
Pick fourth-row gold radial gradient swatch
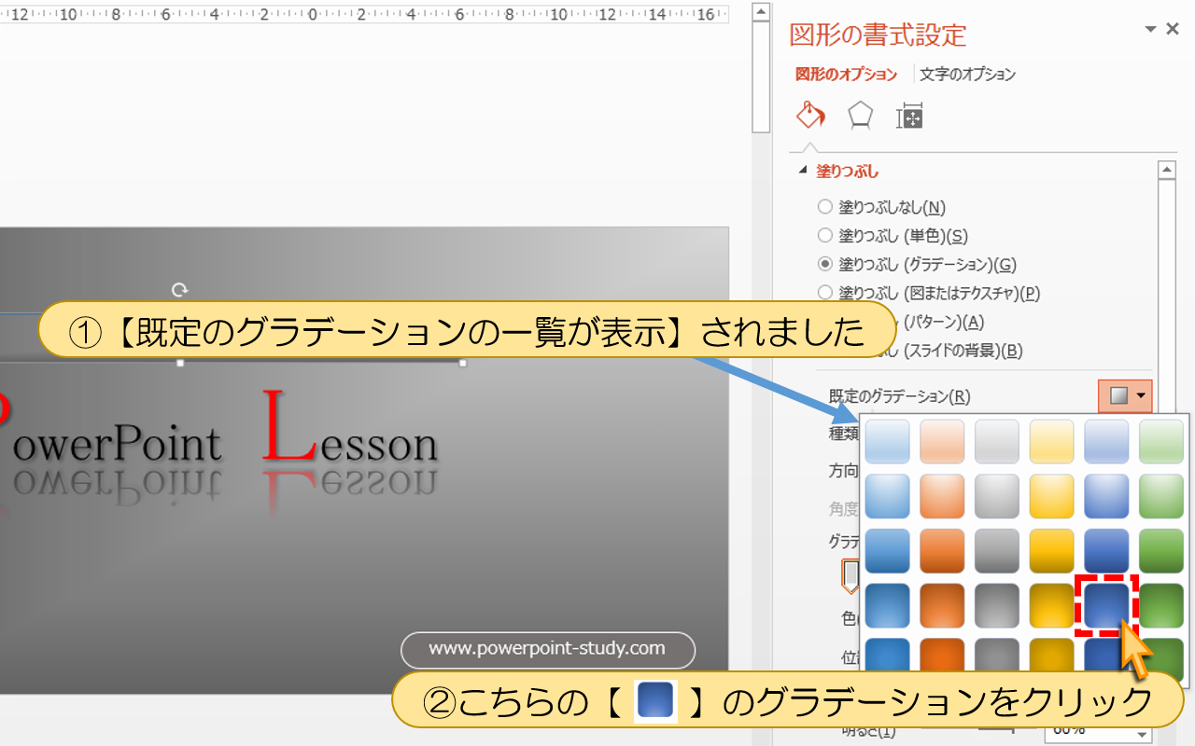[1052, 606]
